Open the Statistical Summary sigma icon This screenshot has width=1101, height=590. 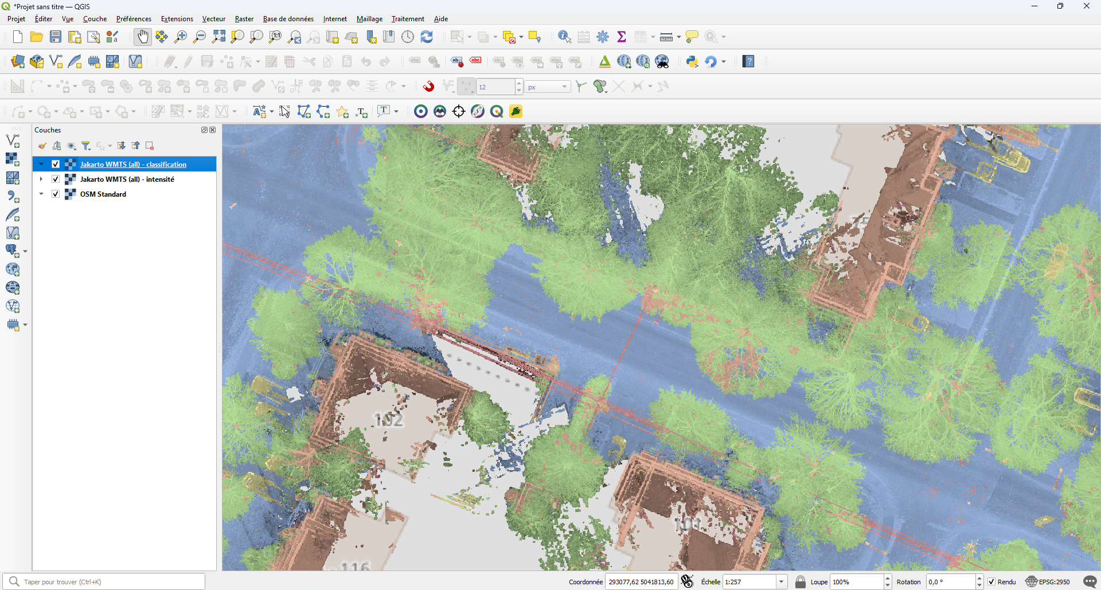pyautogui.click(x=622, y=37)
